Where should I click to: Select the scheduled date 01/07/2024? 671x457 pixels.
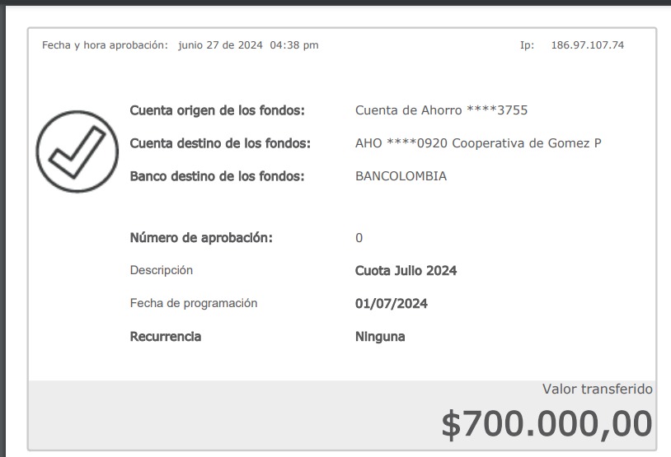pos(391,304)
